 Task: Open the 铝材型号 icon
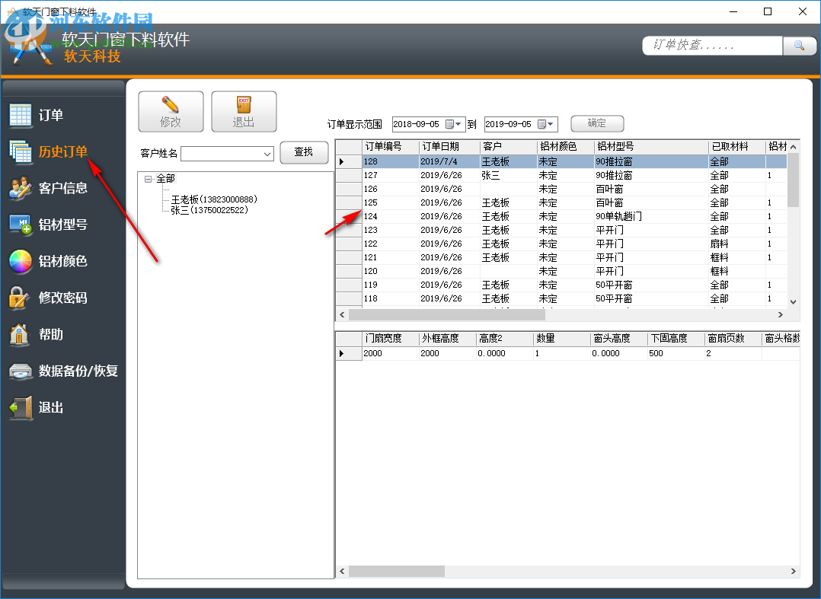click(x=21, y=225)
